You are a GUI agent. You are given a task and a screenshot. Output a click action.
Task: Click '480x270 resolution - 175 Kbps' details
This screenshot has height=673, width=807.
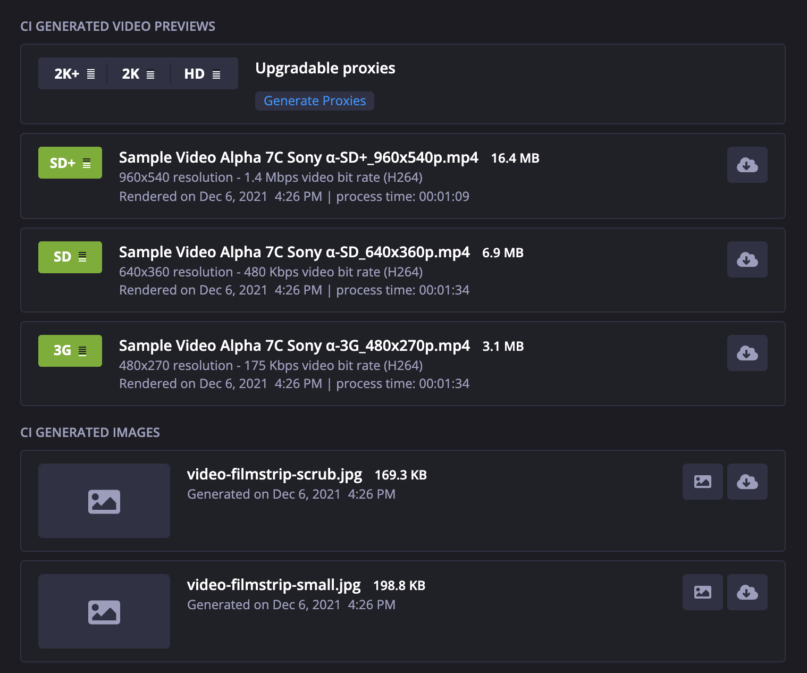point(271,366)
